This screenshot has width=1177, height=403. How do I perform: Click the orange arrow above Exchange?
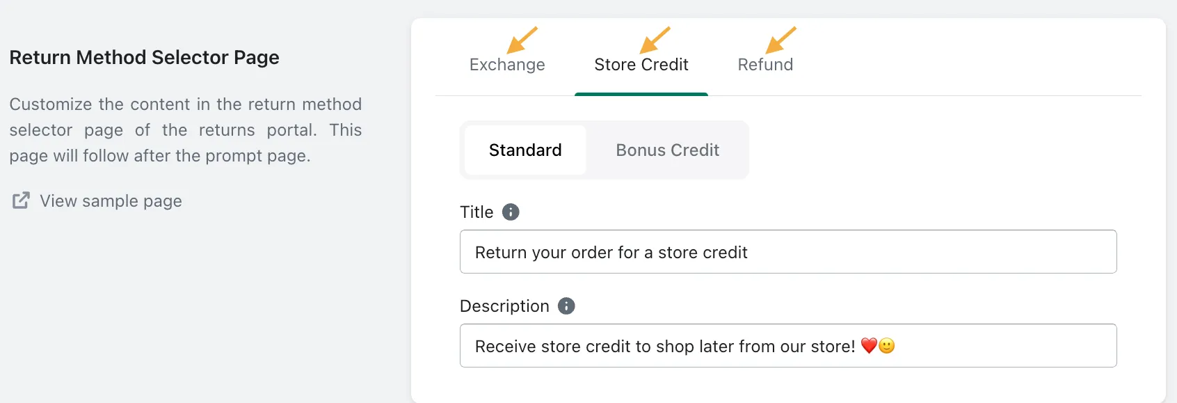tap(522, 40)
